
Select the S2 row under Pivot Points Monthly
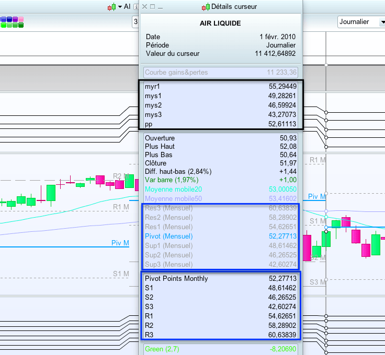(221, 297)
